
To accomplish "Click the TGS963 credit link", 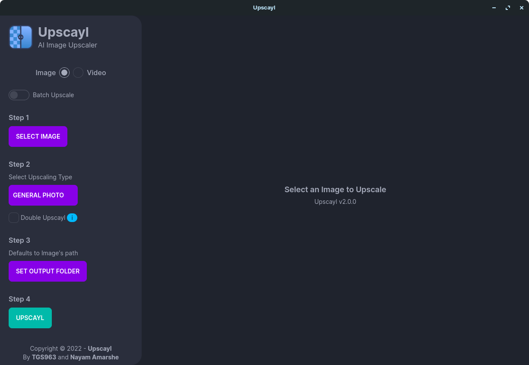I will pos(44,357).
